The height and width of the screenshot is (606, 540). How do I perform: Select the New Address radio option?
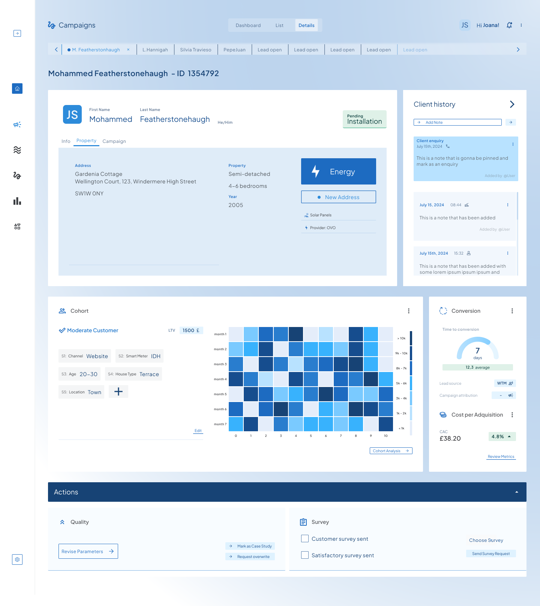coord(339,197)
